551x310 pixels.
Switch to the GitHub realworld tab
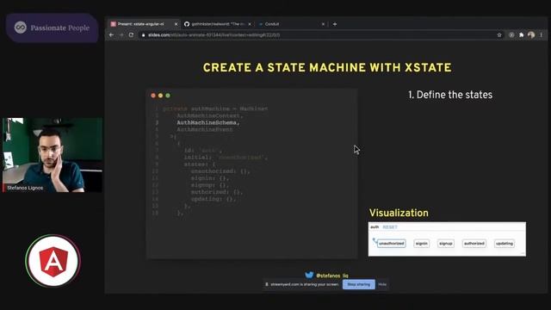click(218, 24)
